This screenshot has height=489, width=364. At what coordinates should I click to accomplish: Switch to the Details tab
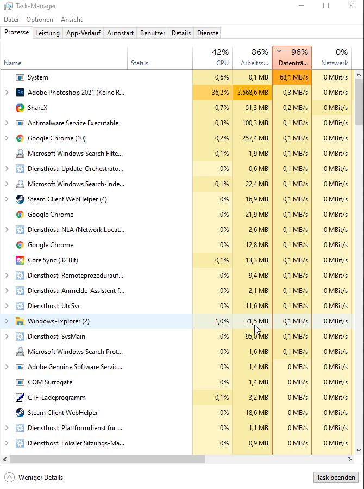[181, 33]
